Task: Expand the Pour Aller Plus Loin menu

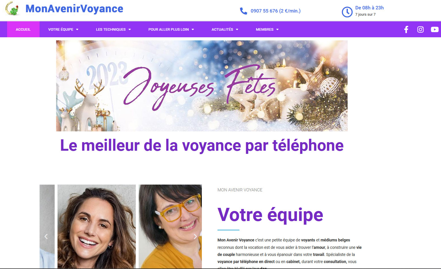Action: point(171,29)
